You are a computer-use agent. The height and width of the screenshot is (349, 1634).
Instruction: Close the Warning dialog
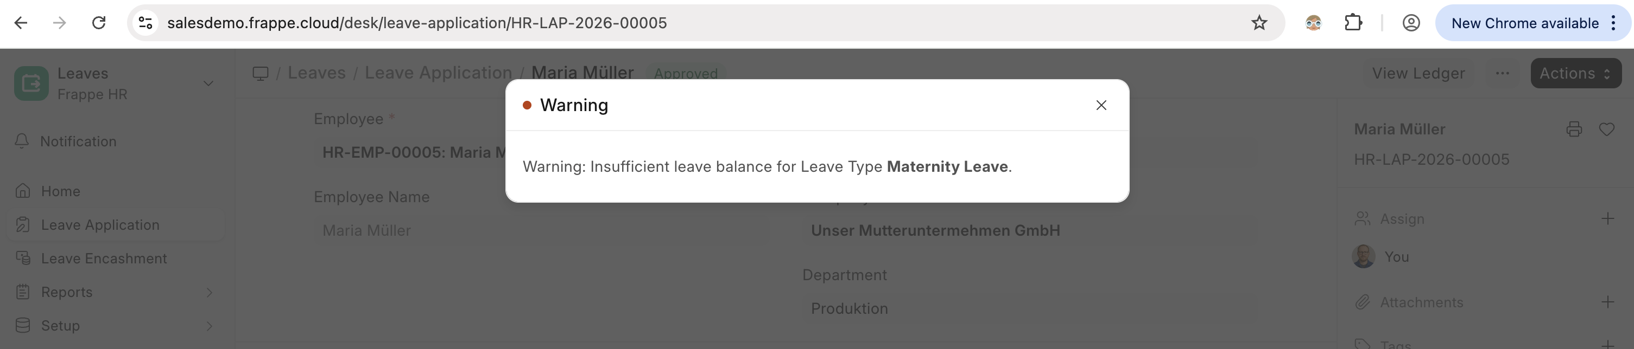[x=1101, y=105]
